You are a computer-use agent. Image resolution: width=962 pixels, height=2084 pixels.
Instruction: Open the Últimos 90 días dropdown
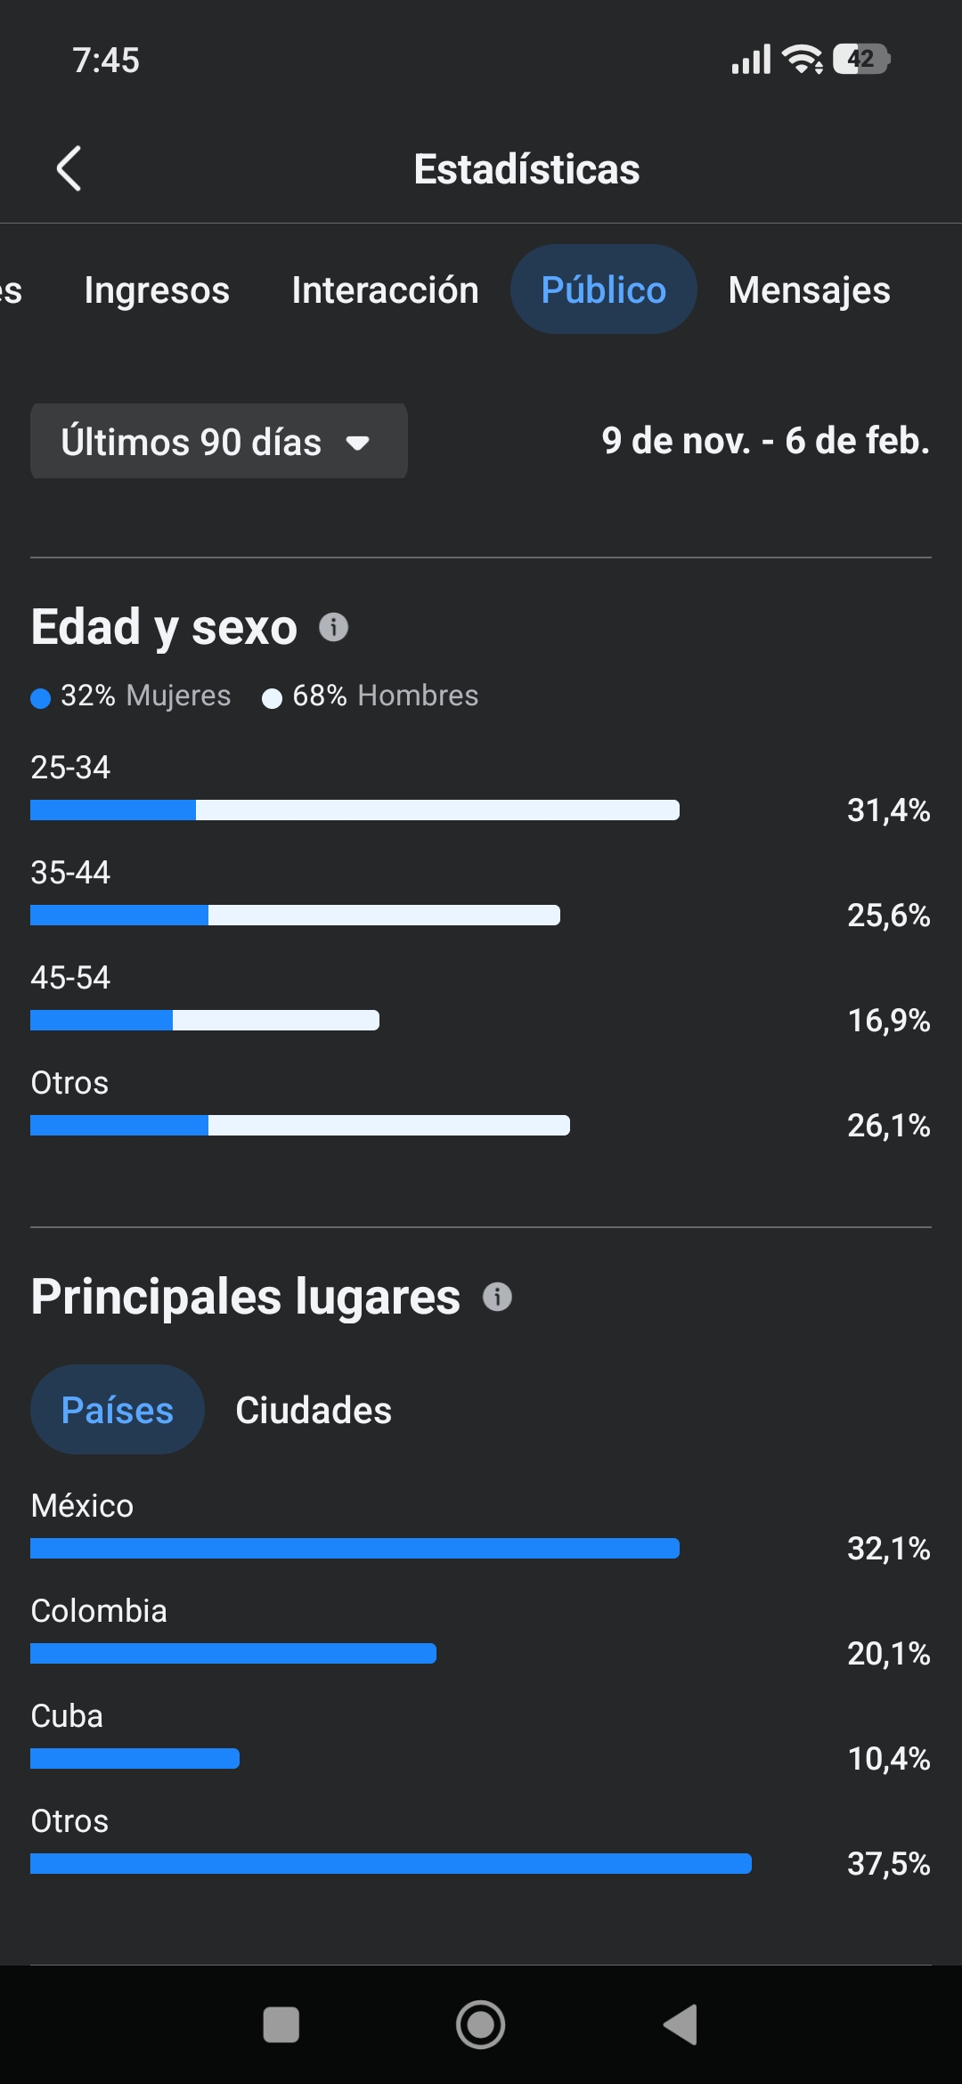[x=218, y=442]
